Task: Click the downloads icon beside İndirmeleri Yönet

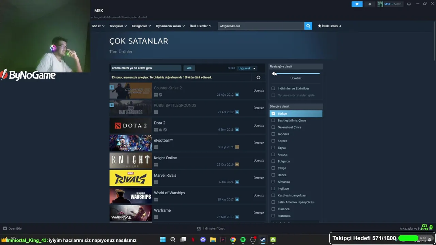Action: tap(199, 228)
